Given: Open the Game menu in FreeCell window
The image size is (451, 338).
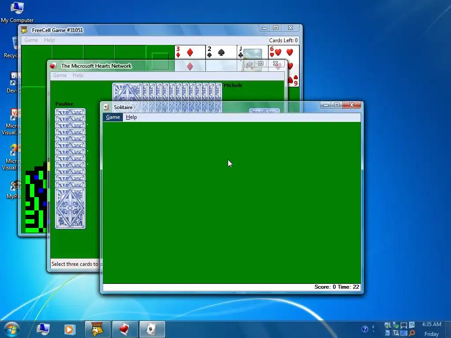Looking at the screenshot, I should 31,40.
